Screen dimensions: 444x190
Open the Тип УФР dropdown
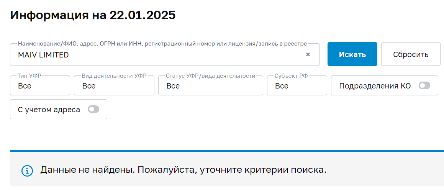40,86
